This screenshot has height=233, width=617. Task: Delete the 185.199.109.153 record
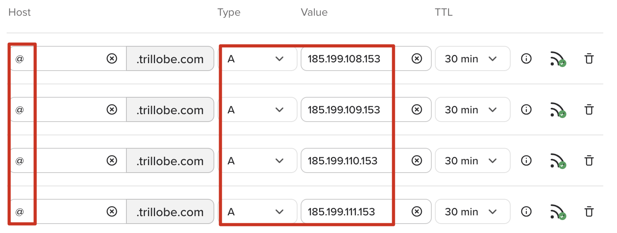click(x=589, y=110)
